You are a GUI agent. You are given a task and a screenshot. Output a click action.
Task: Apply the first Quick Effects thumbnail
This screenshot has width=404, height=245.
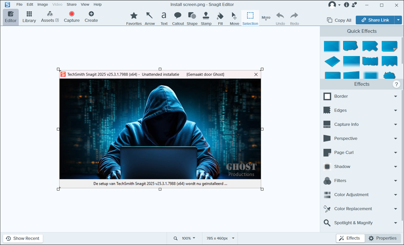332,46
